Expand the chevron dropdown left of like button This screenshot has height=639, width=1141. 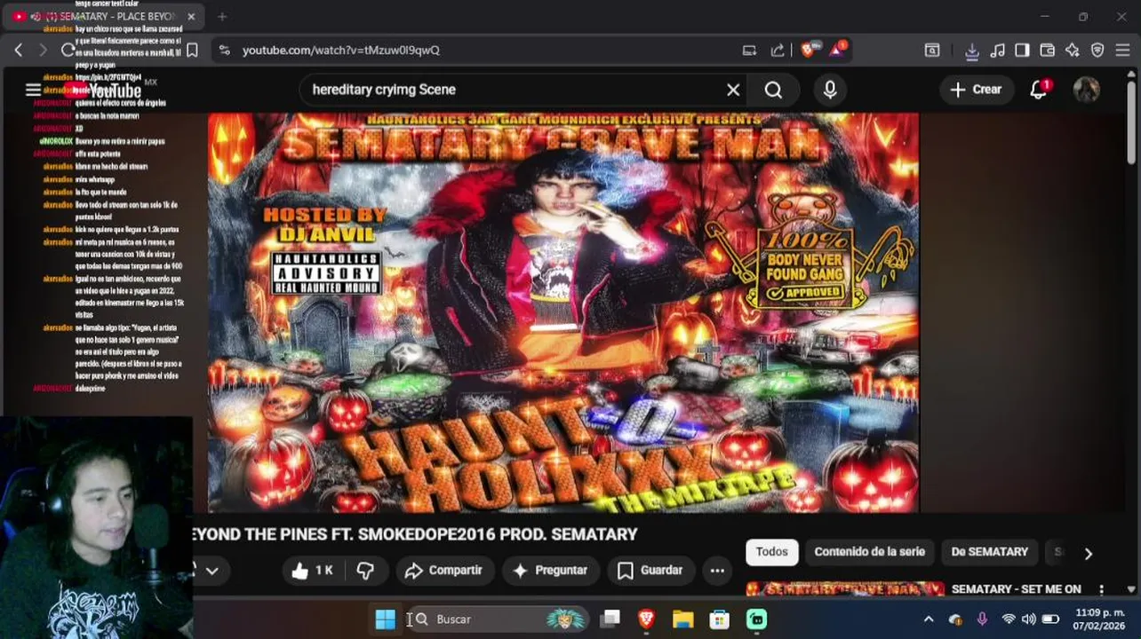[x=211, y=571]
